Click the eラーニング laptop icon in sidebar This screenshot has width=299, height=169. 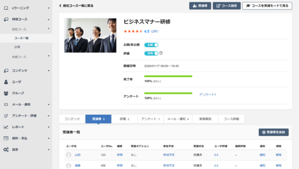coord(6,8)
